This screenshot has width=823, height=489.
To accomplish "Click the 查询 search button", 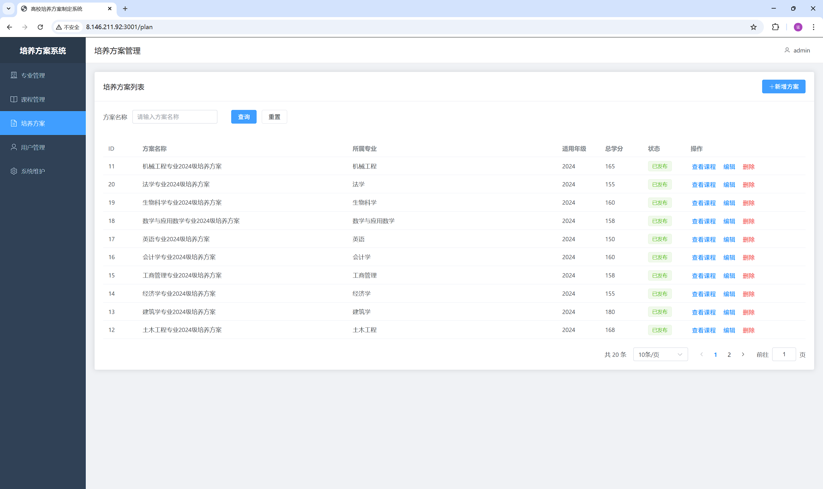I will point(243,117).
